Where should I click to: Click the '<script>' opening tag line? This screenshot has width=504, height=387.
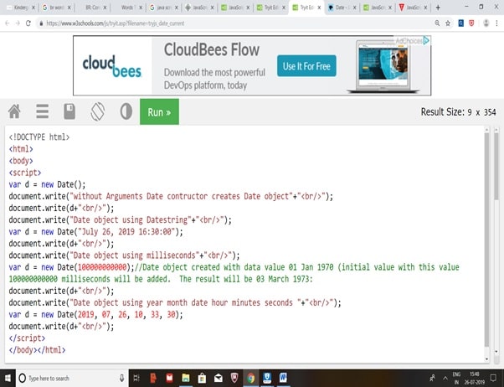tap(25, 173)
